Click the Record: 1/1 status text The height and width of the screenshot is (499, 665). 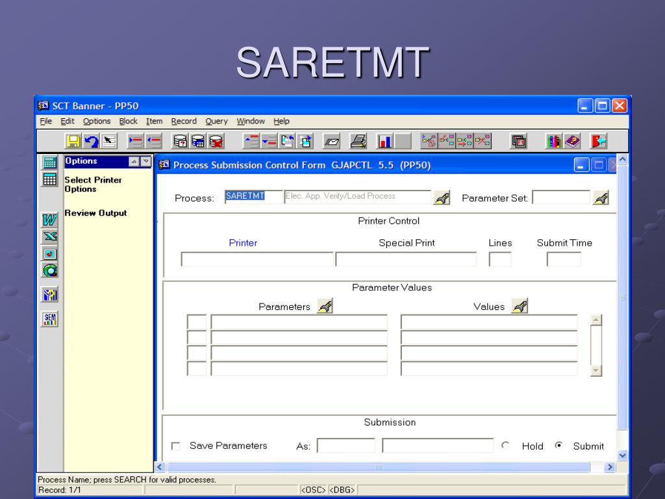coord(59,490)
